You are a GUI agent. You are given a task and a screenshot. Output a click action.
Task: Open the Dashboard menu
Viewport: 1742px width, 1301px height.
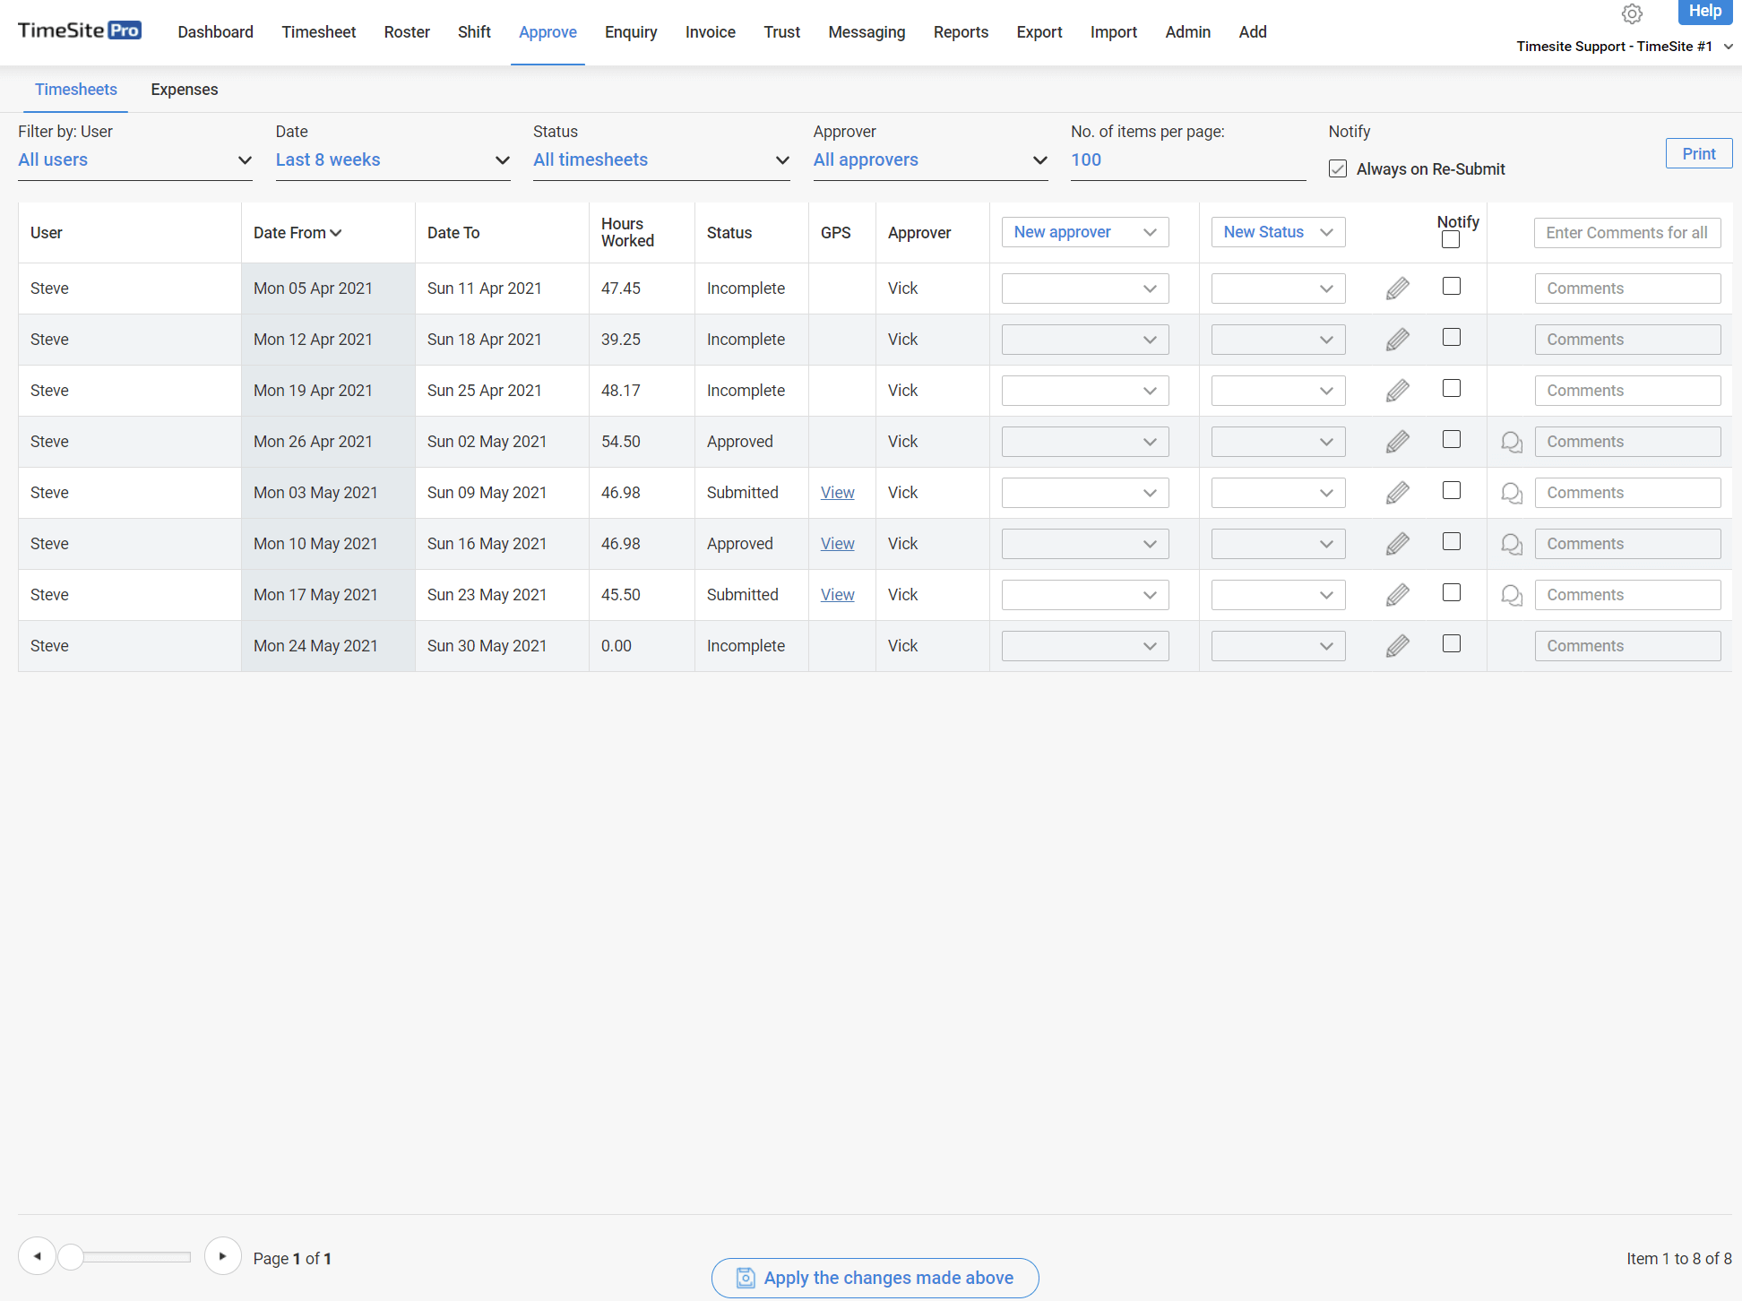click(x=216, y=32)
